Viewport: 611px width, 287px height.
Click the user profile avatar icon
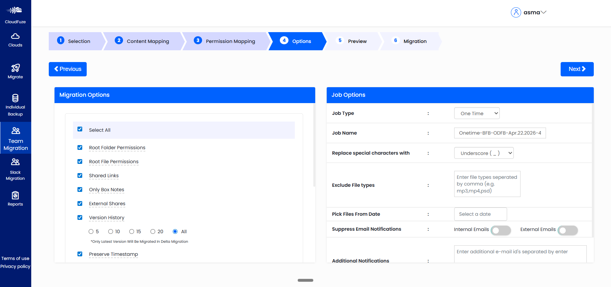point(516,12)
